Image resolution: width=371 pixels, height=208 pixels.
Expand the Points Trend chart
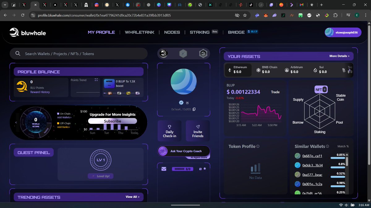tap(96, 80)
